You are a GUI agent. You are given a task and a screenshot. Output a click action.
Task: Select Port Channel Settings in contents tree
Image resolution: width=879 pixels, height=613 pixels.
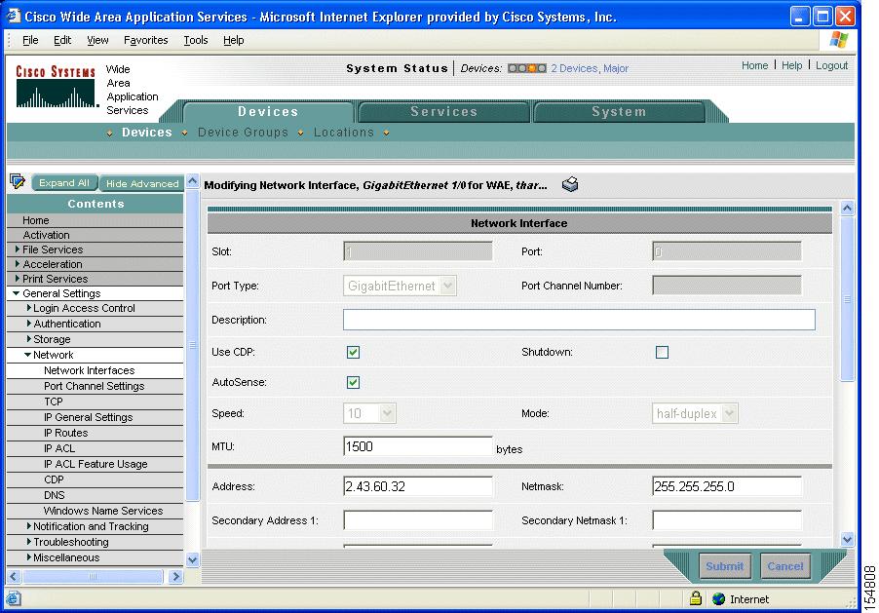click(95, 386)
